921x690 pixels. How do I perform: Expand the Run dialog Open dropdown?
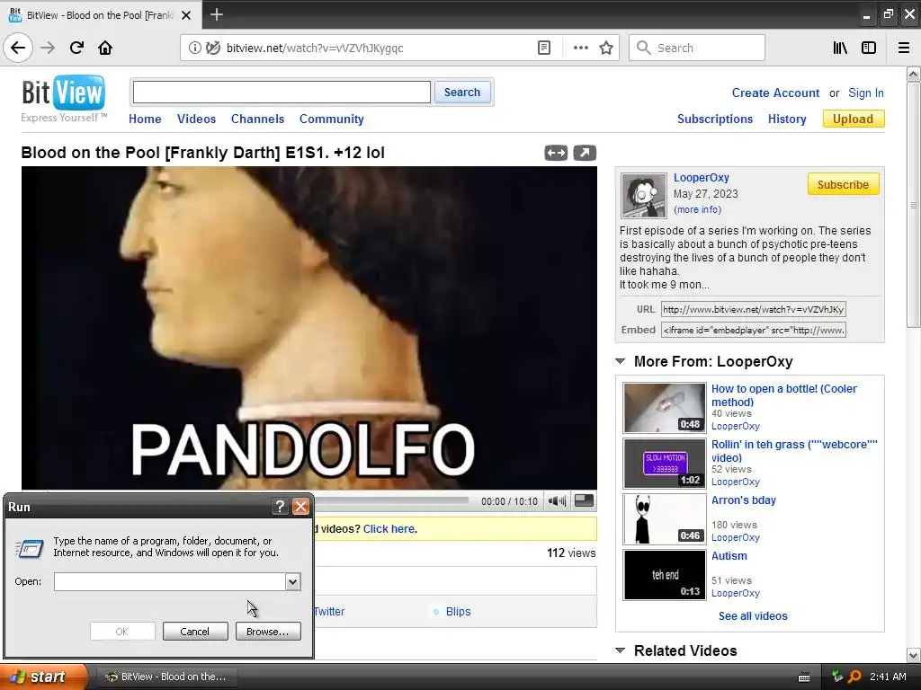(x=292, y=581)
